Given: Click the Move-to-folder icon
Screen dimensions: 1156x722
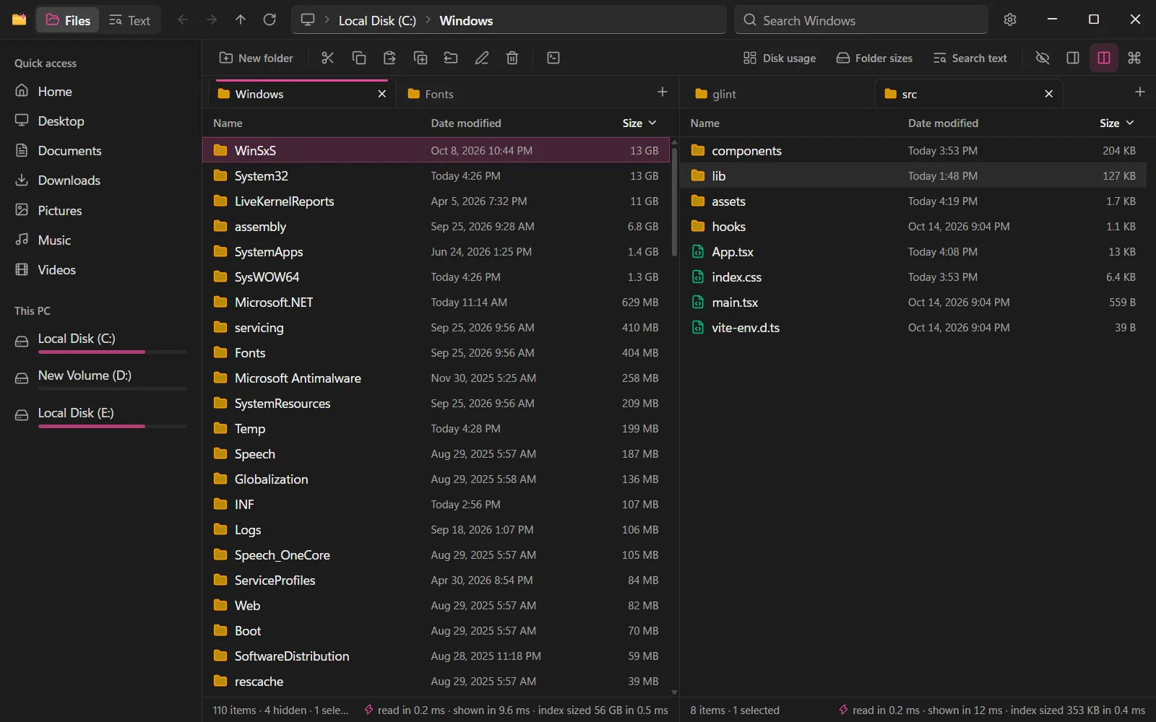Looking at the screenshot, I should [451, 58].
